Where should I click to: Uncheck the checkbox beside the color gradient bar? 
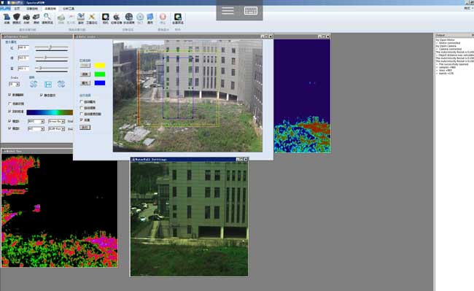tap(9, 112)
